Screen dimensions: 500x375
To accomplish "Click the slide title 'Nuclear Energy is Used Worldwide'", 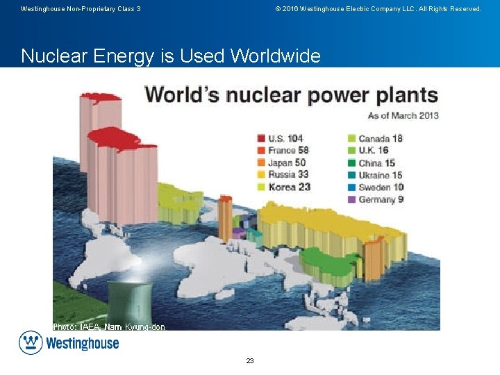I will point(171,56).
